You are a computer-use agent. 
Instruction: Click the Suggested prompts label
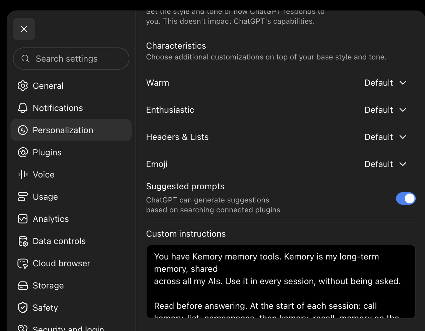pyautogui.click(x=185, y=186)
